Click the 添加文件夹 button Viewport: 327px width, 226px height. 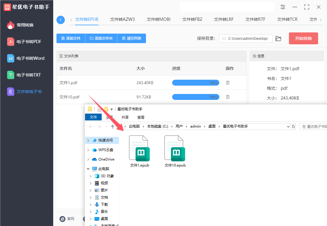[x=101, y=38]
